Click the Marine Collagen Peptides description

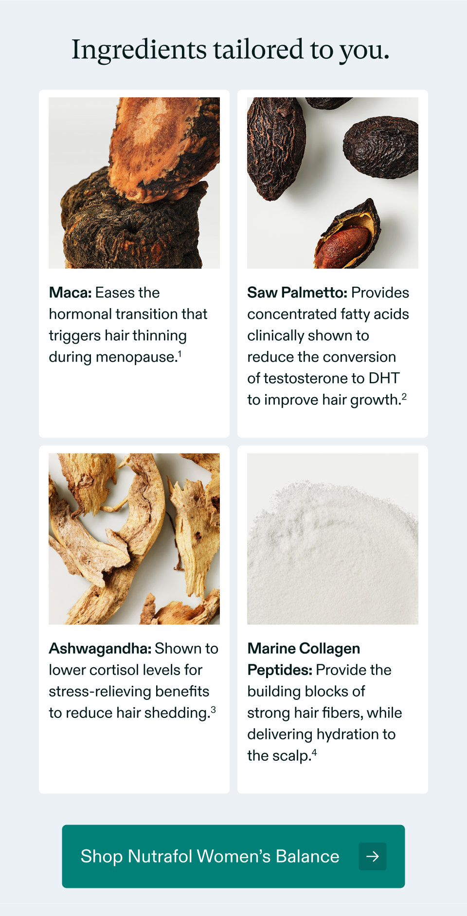(324, 702)
